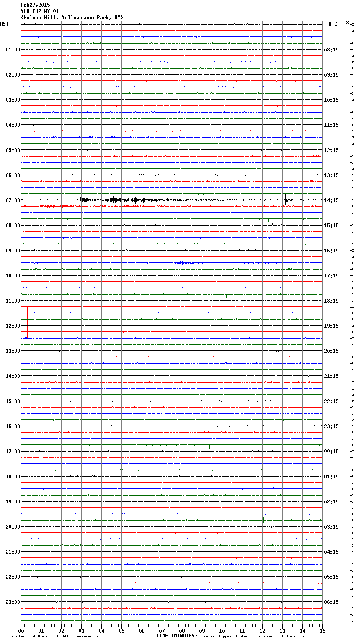Click the traces clipped footnote text
This screenshot has height=642, width=356.
253,637
